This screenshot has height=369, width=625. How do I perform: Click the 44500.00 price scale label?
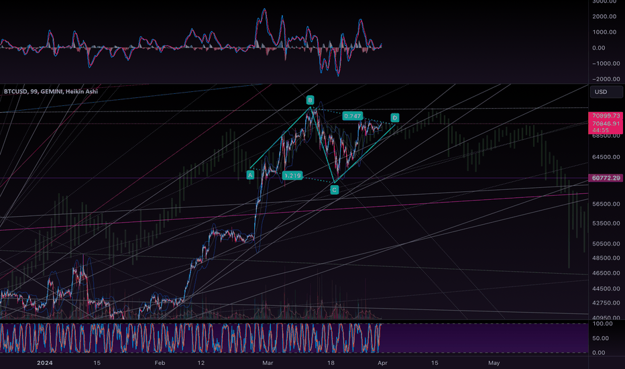pyautogui.click(x=606, y=288)
